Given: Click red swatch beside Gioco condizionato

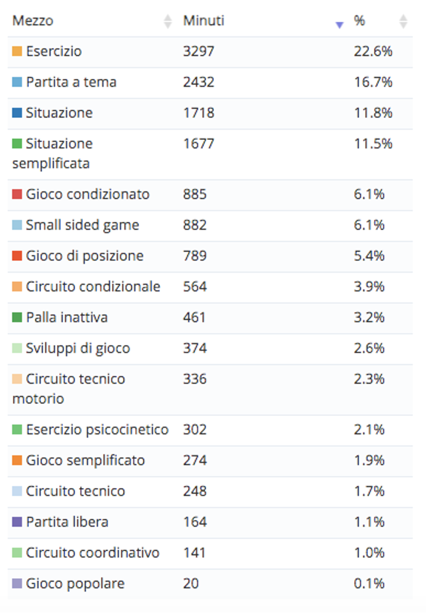Looking at the screenshot, I should pyautogui.click(x=17, y=194).
